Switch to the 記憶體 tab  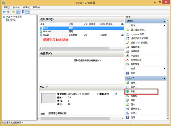point(52,113)
